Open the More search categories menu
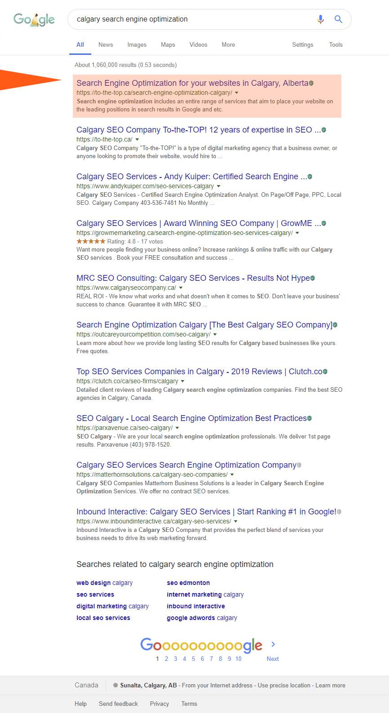Image resolution: width=389 pixels, height=713 pixels. point(228,45)
